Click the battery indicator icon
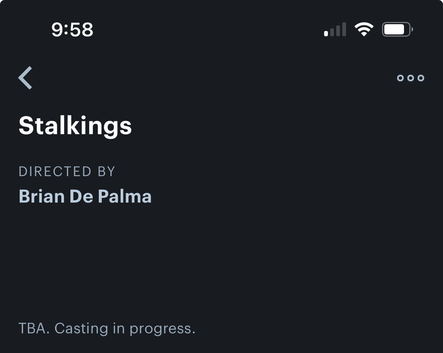 coord(397,29)
